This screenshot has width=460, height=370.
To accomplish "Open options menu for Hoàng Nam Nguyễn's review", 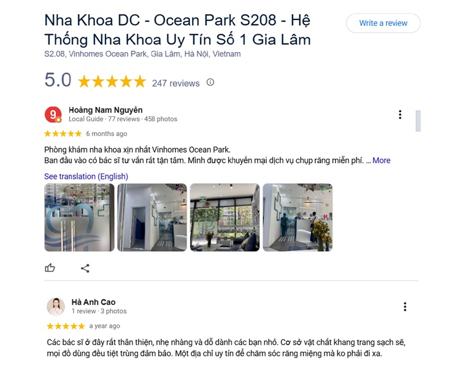I will [x=400, y=115].
